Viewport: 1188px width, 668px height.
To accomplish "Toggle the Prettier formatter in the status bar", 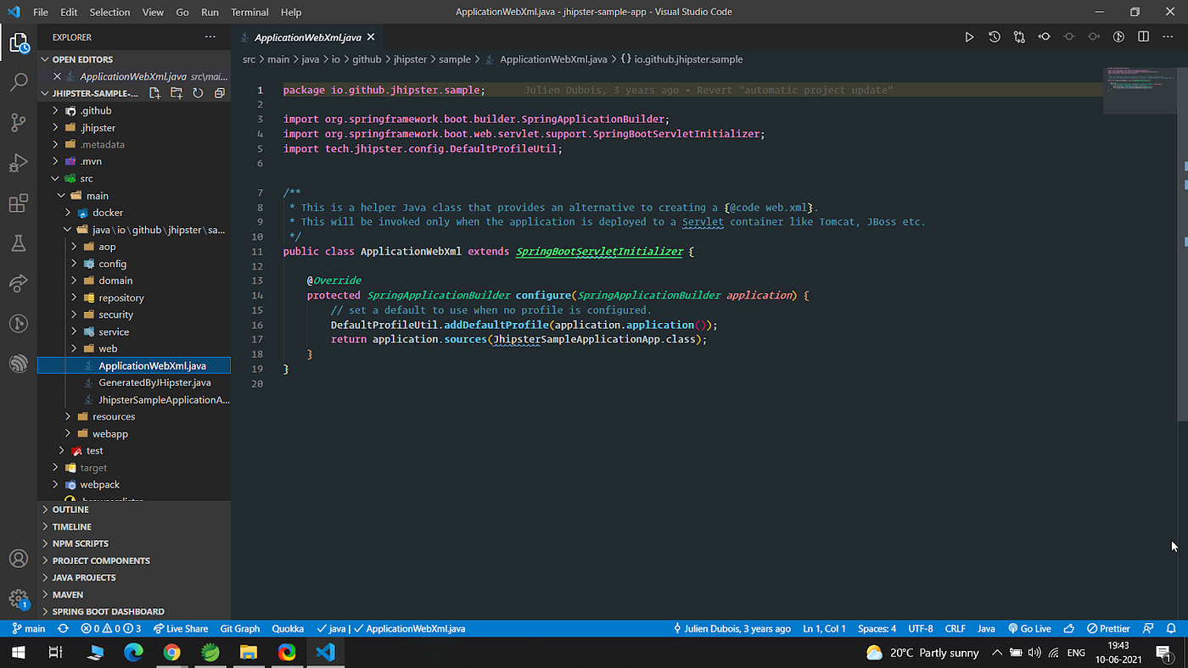I will [x=1108, y=628].
